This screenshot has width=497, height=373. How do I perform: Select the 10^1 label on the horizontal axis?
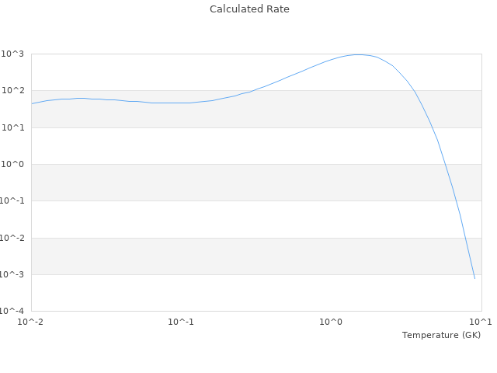tap(481, 322)
